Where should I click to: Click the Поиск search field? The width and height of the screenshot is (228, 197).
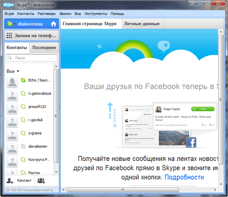click(x=32, y=58)
